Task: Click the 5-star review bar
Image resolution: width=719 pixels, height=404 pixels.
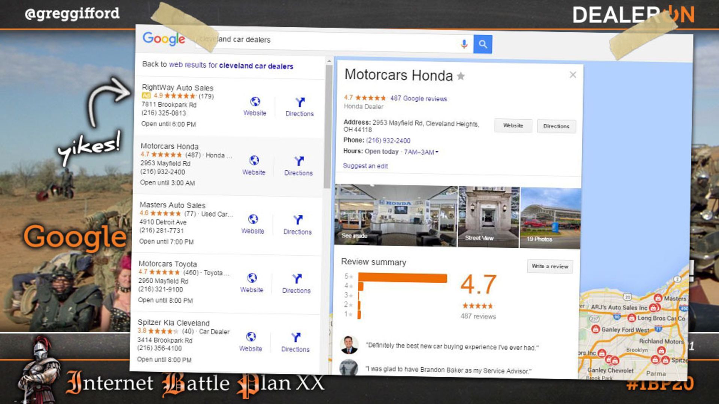Action: (x=403, y=278)
